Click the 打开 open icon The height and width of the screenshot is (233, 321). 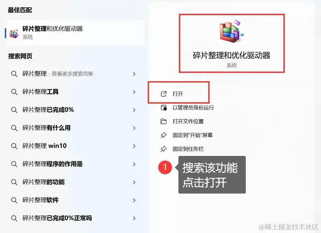point(164,94)
